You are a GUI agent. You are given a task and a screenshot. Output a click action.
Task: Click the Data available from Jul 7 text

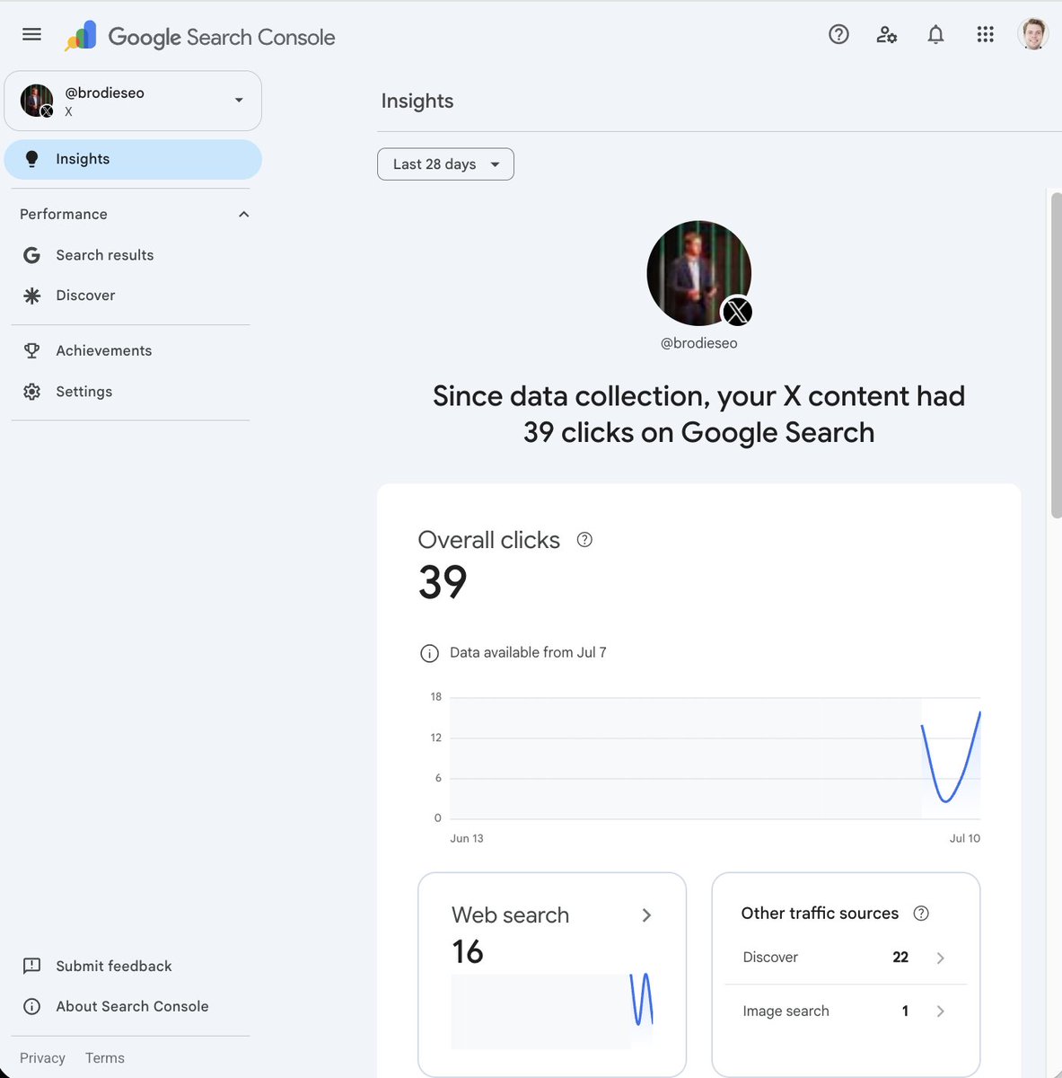(x=528, y=652)
